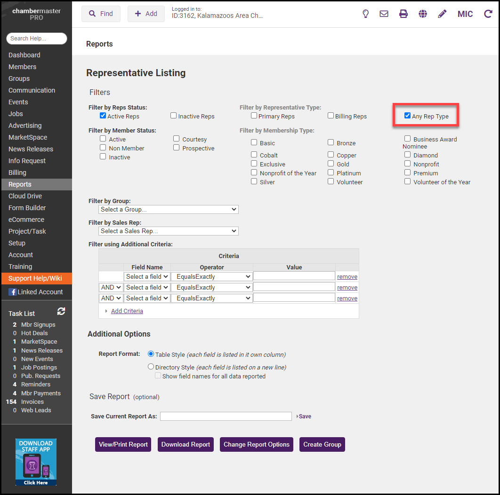This screenshot has height=495, width=500.
Task: Click the Add Criteria link
Action: (x=127, y=311)
